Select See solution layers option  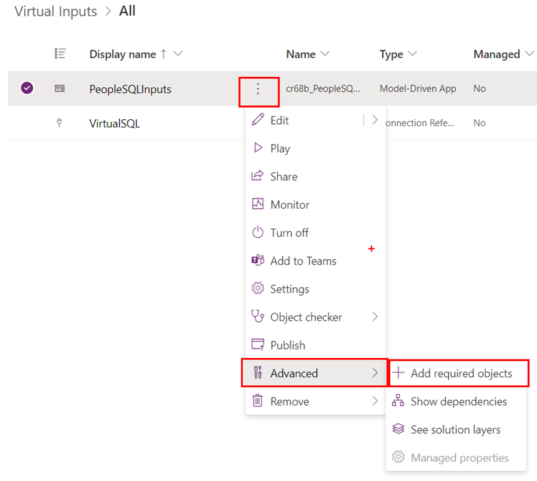[455, 430]
